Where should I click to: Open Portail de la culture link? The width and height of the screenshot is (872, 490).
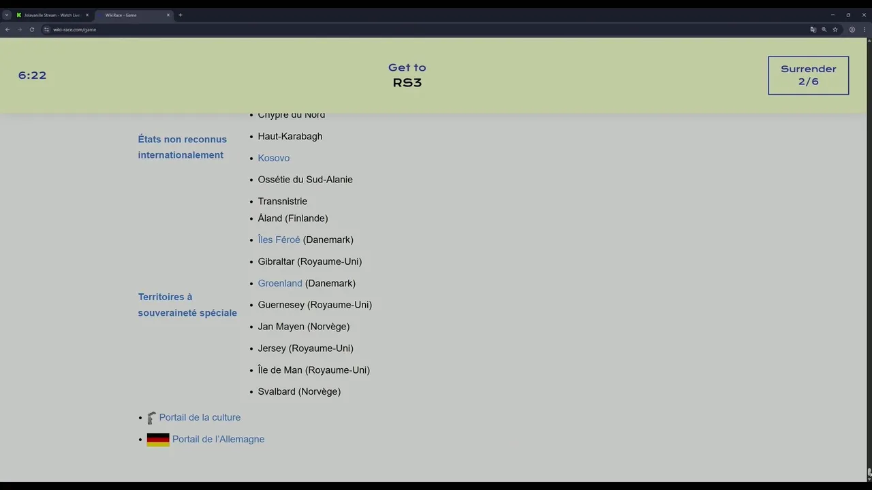pos(200,418)
